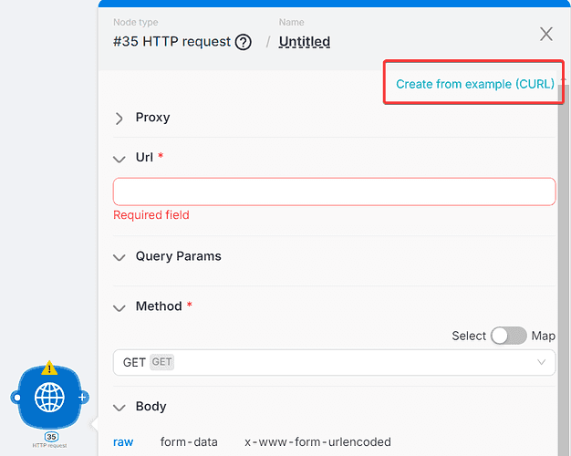Click the left input connector on node
The width and height of the screenshot is (571, 456).
(16, 398)
